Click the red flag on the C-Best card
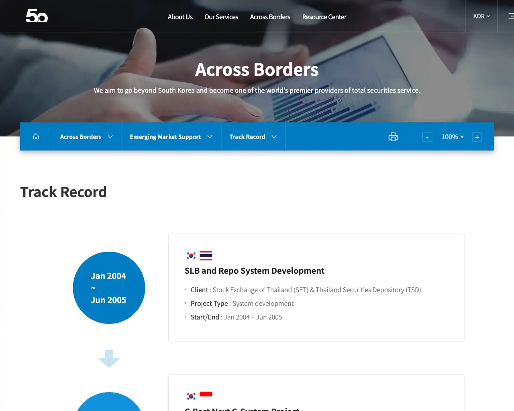The height and width of the screenshot is (411, 514). 206,394
